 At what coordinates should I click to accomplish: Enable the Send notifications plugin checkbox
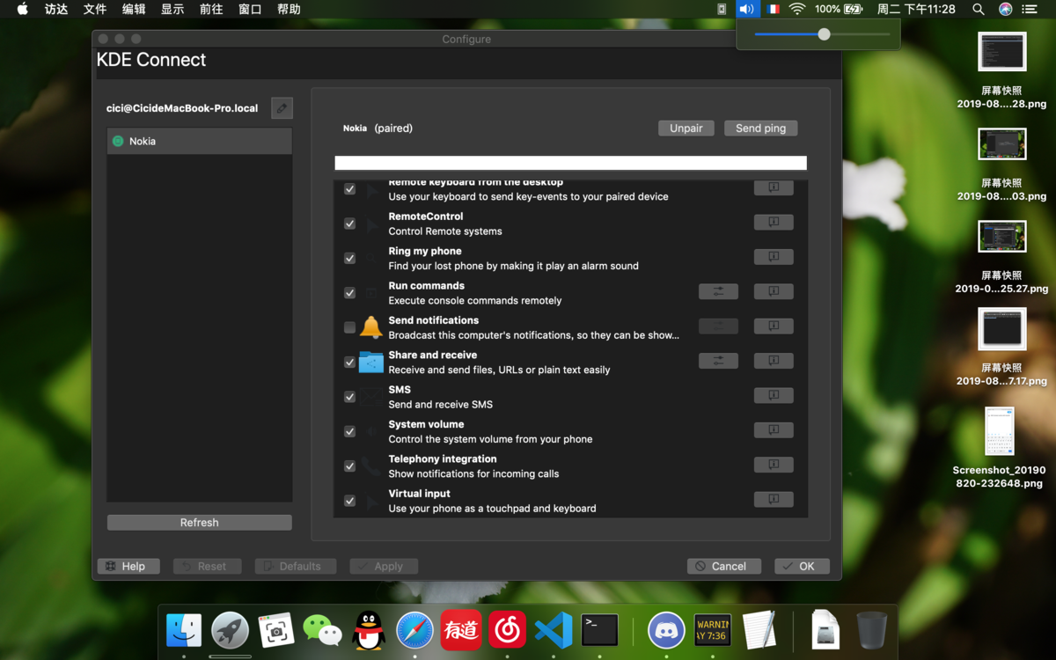click(349, 327)
